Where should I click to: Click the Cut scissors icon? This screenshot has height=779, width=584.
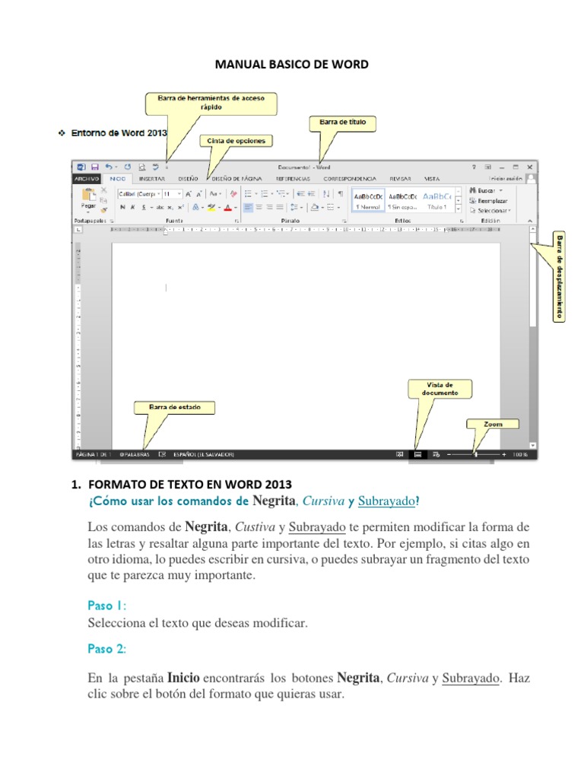[103, 190]
